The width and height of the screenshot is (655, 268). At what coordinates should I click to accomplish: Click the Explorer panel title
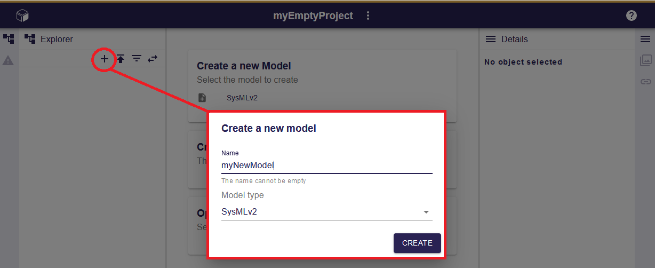(x=57, y=39)
